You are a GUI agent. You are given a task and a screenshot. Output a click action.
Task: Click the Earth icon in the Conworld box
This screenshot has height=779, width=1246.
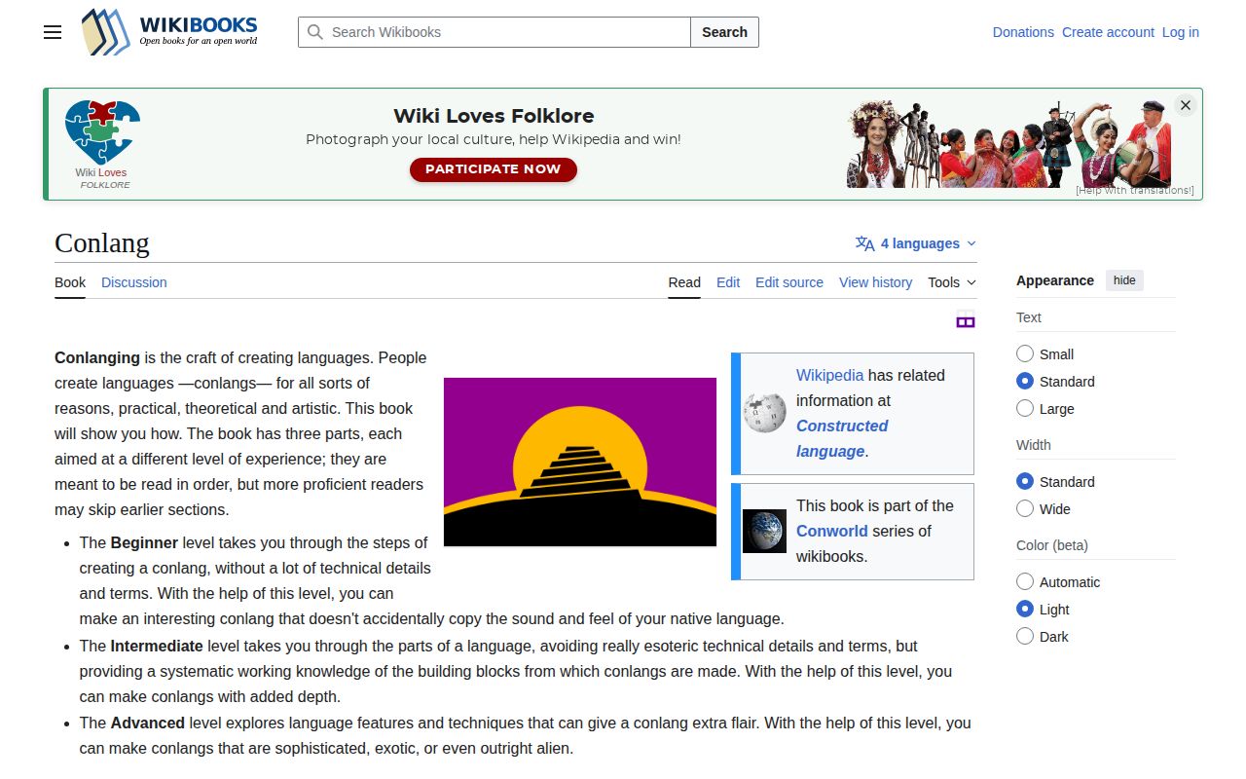(764, 531)
